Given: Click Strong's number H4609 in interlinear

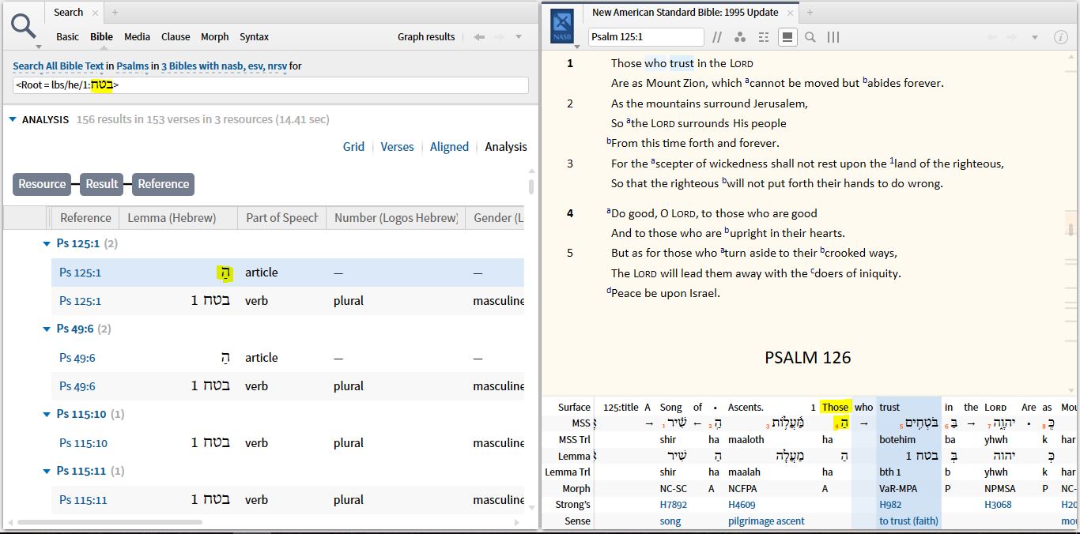Looking at the screenshot, I should click(741, 505).
